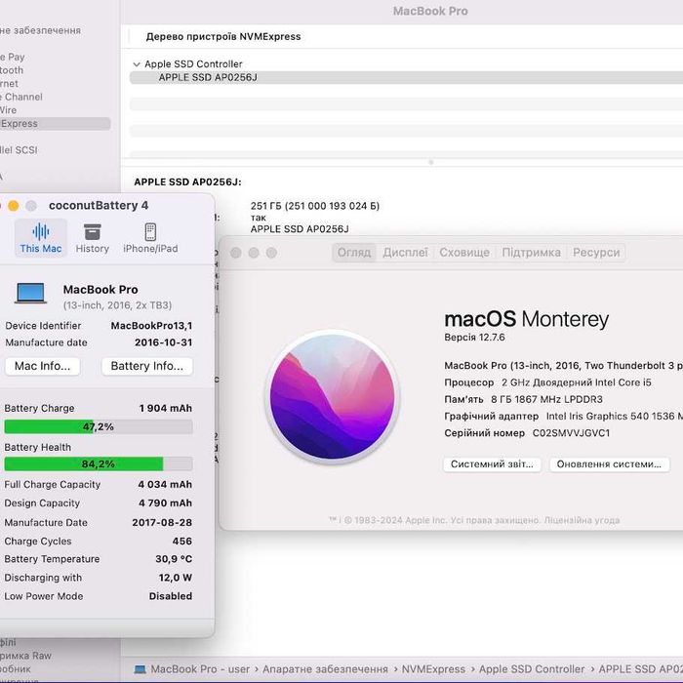The image size is (683, 683).
Task: Open the Ліцензійна угода link
Action: point(582,520)
